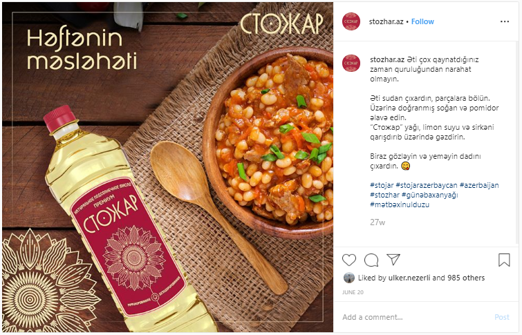Open stozhar.az username in the caption
Image resolution: width=522 pixels, height=335 pixels.
point(387,59)
